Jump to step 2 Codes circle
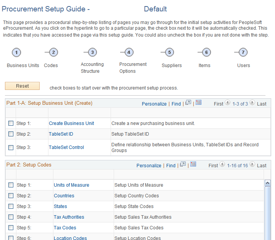Viewport: 275px width, 240px height. point(53,52)
